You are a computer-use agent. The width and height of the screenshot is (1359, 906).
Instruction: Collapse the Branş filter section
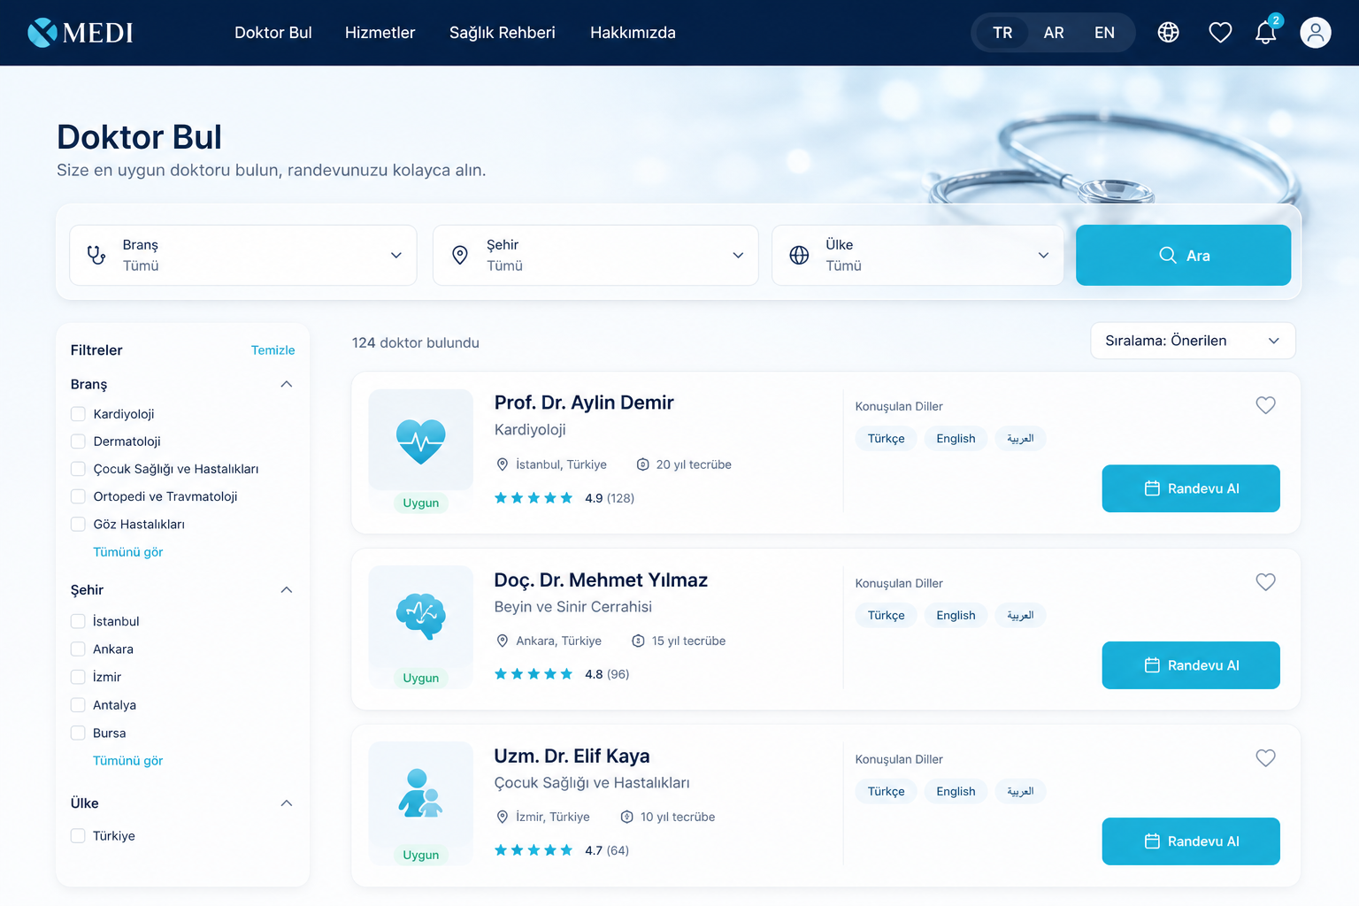coord(286,384)
